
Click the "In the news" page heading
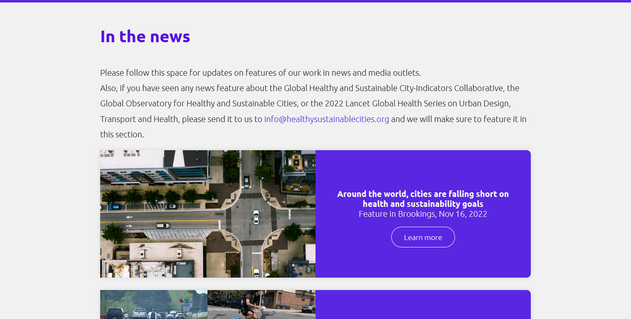145,36
